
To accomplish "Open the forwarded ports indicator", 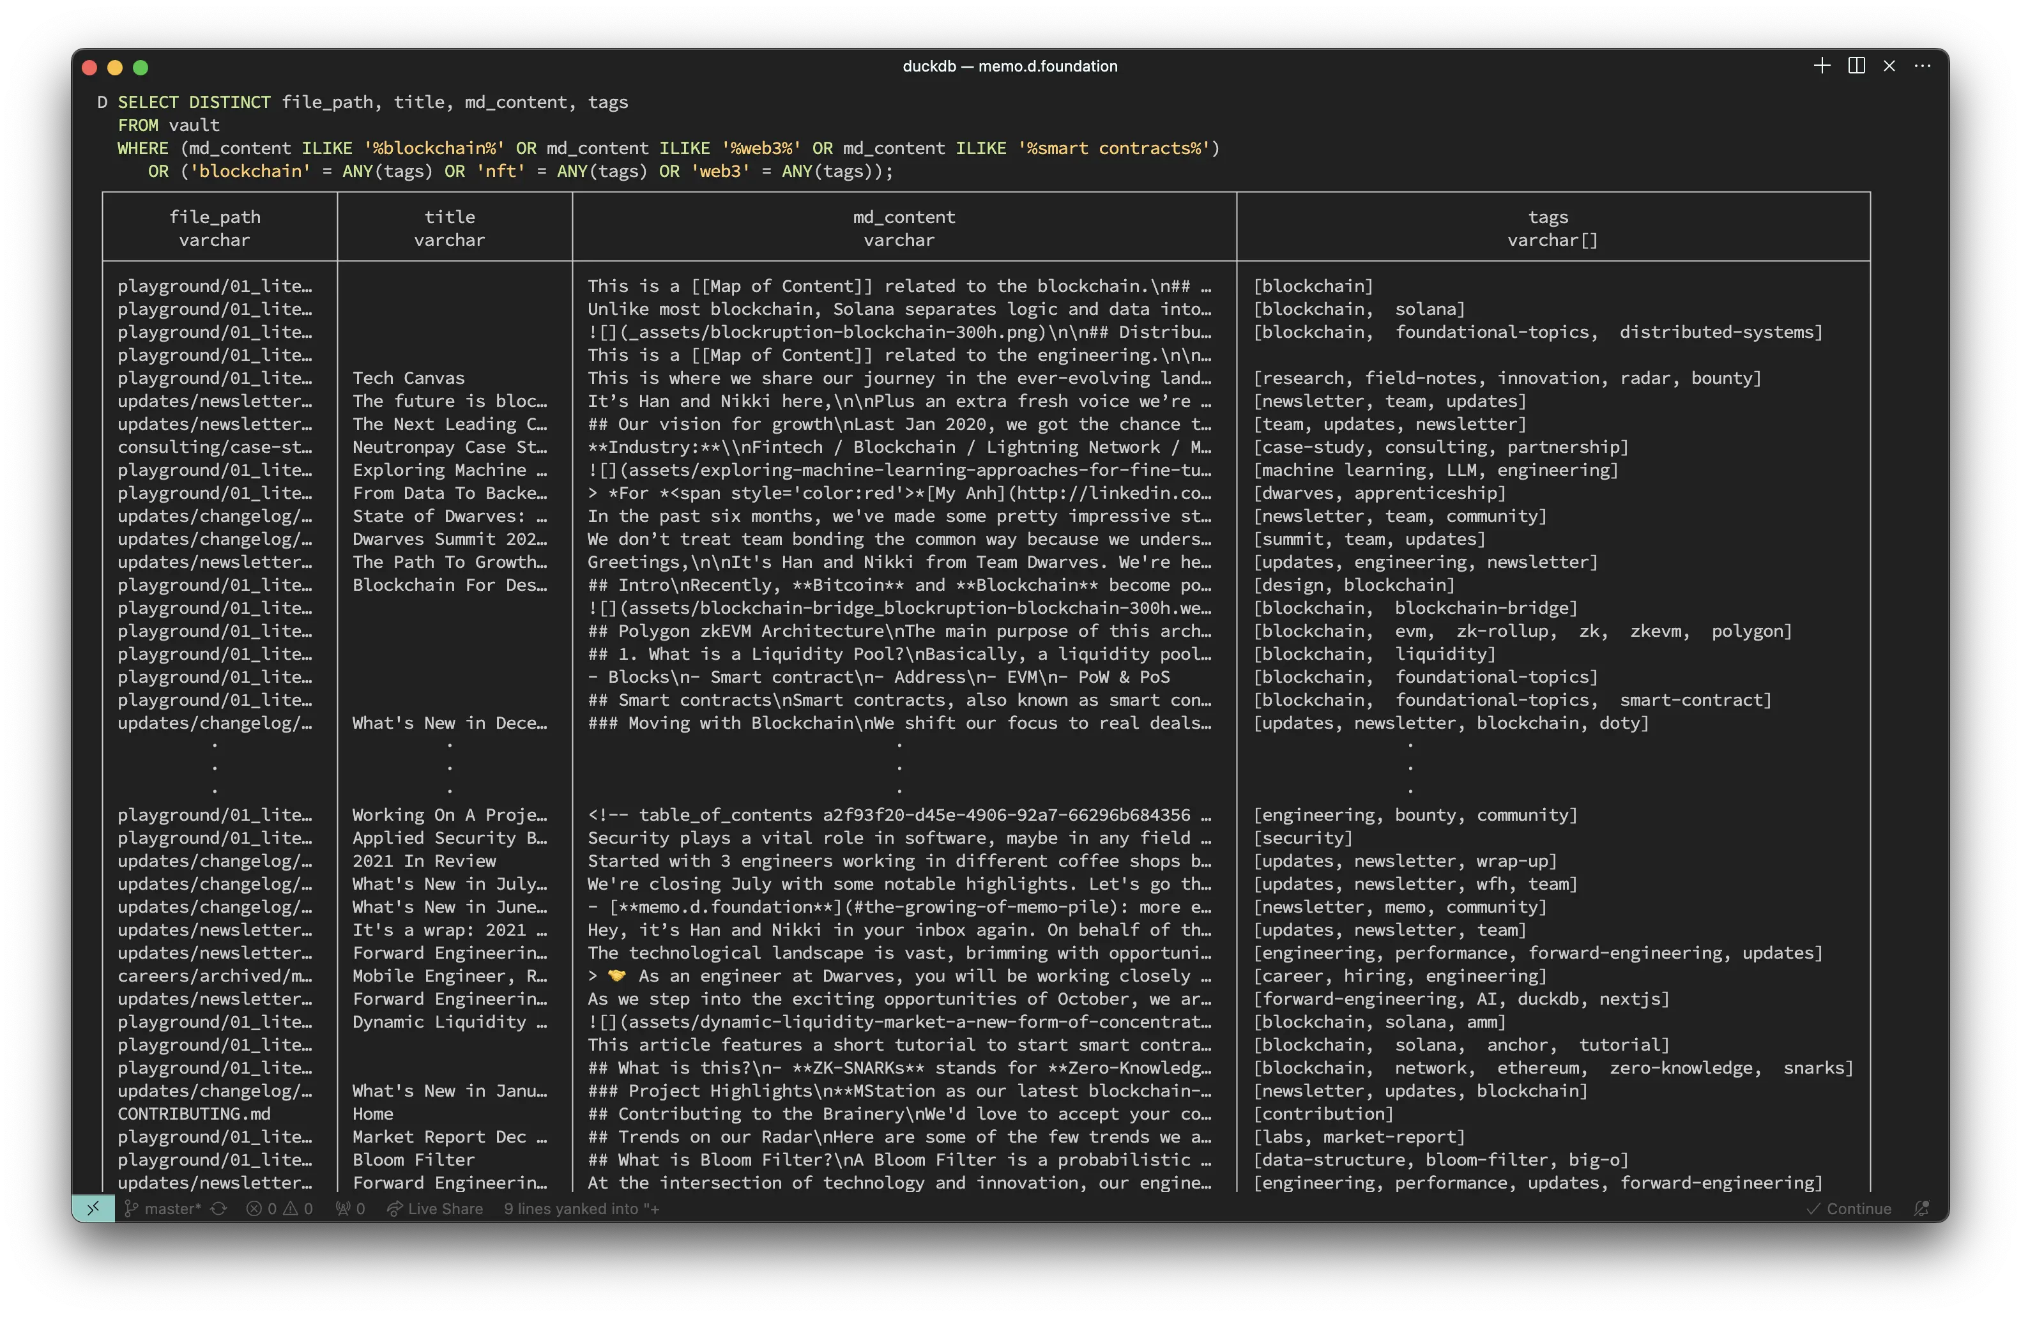I will [x=350, y=1208].
